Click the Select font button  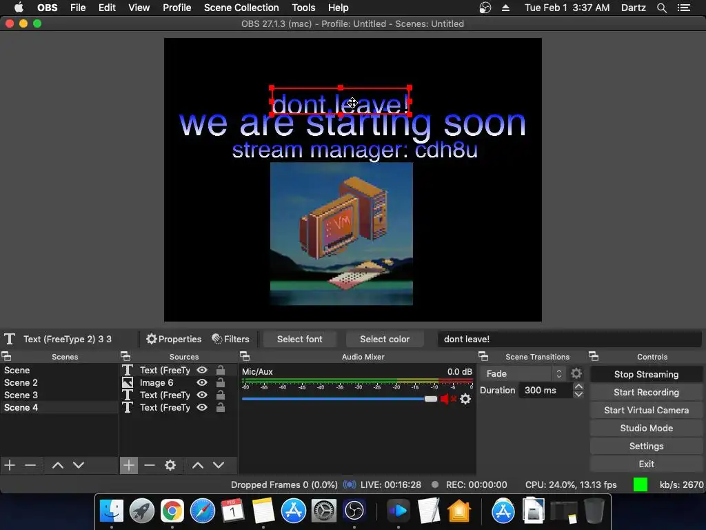coord(299,339)
